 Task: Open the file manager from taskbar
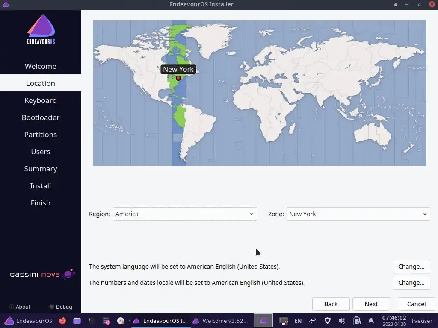tap(77, 321)
